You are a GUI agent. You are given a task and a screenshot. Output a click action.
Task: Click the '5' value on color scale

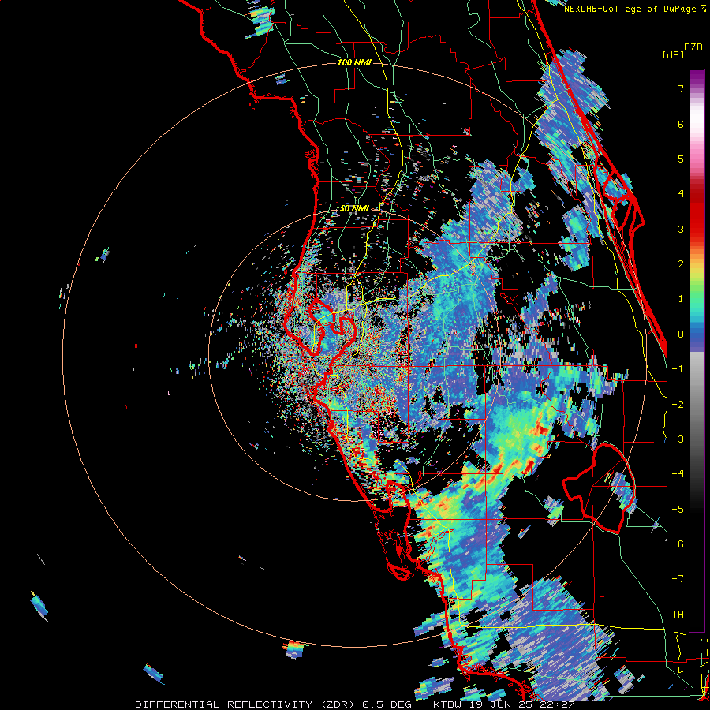(x=681, y=159)
